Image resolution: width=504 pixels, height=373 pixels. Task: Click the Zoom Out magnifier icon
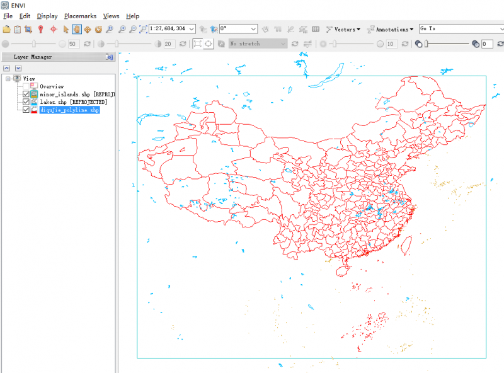pos(132,29)
